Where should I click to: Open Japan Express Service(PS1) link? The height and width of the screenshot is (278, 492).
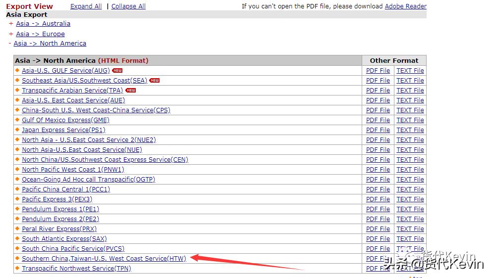coord(64,130)
